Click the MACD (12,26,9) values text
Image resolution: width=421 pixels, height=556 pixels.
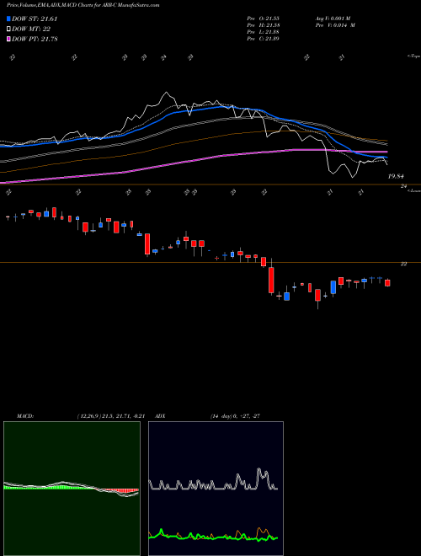[111, 416]
